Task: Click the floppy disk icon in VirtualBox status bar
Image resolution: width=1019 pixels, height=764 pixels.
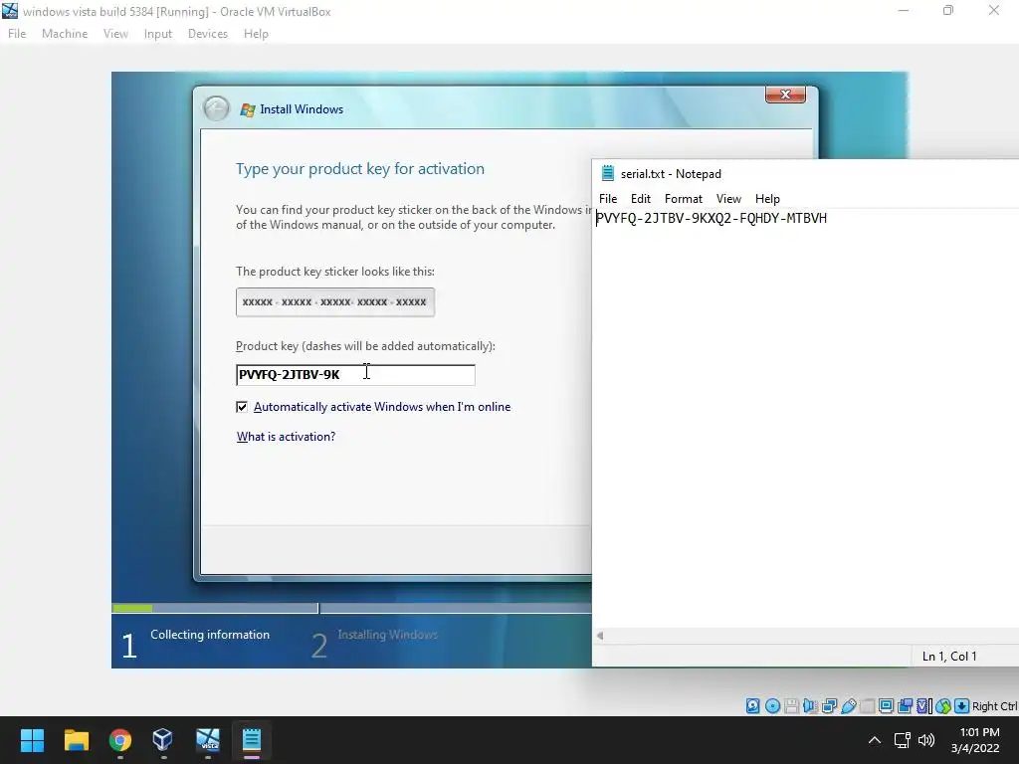Action: tap(791, 706)
